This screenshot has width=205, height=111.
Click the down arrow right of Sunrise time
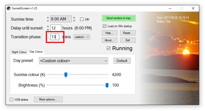coord(74,20)
